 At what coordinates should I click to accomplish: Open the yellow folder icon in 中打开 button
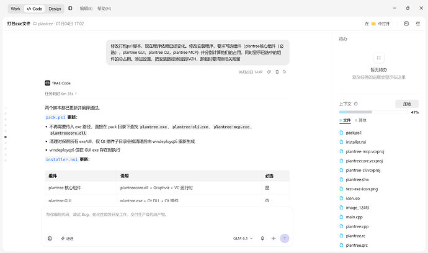pyautogui.click(x=373, y=24)
